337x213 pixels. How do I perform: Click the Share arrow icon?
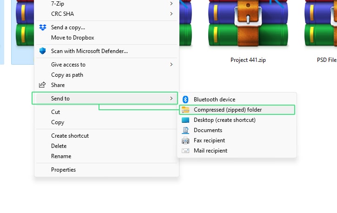point(42,85)
